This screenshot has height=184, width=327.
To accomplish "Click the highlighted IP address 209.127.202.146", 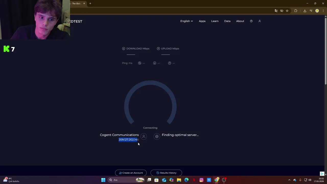I will tap(129, 140).
